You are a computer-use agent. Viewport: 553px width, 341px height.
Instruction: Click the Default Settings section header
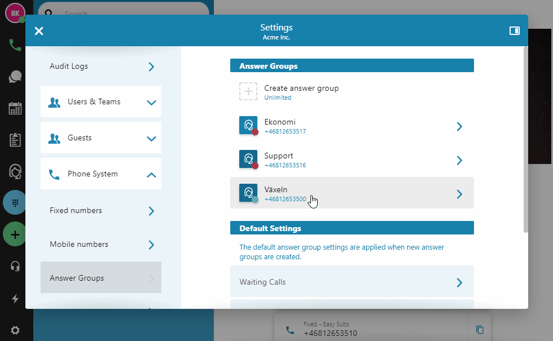tap(352, 228)
